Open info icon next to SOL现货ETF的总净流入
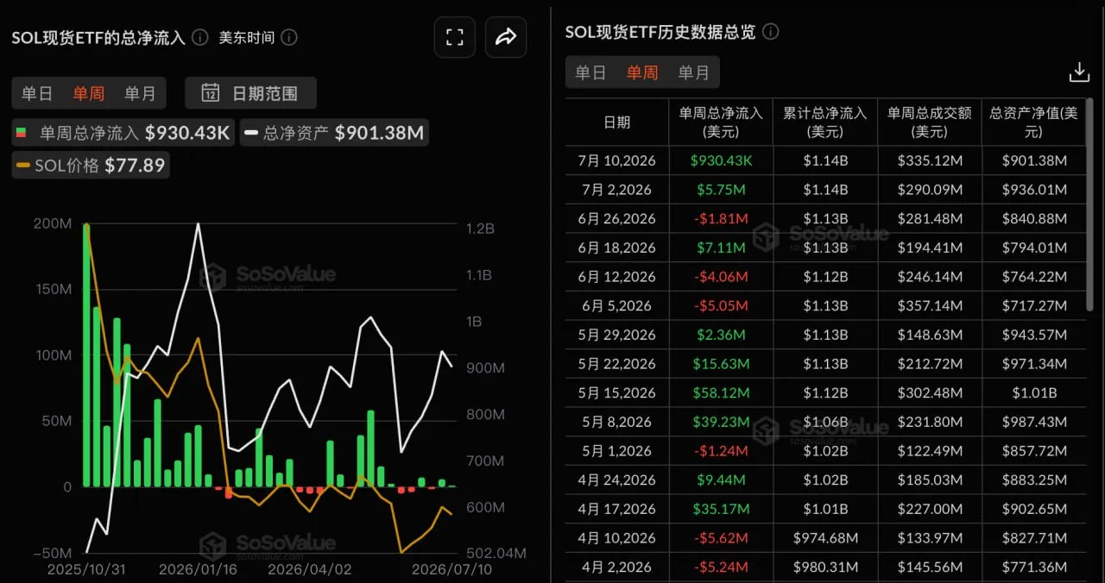 (x=199, y=37)
